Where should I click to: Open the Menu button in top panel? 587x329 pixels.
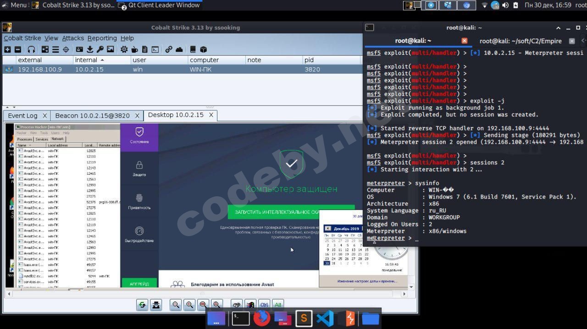[x=14, y=5]
